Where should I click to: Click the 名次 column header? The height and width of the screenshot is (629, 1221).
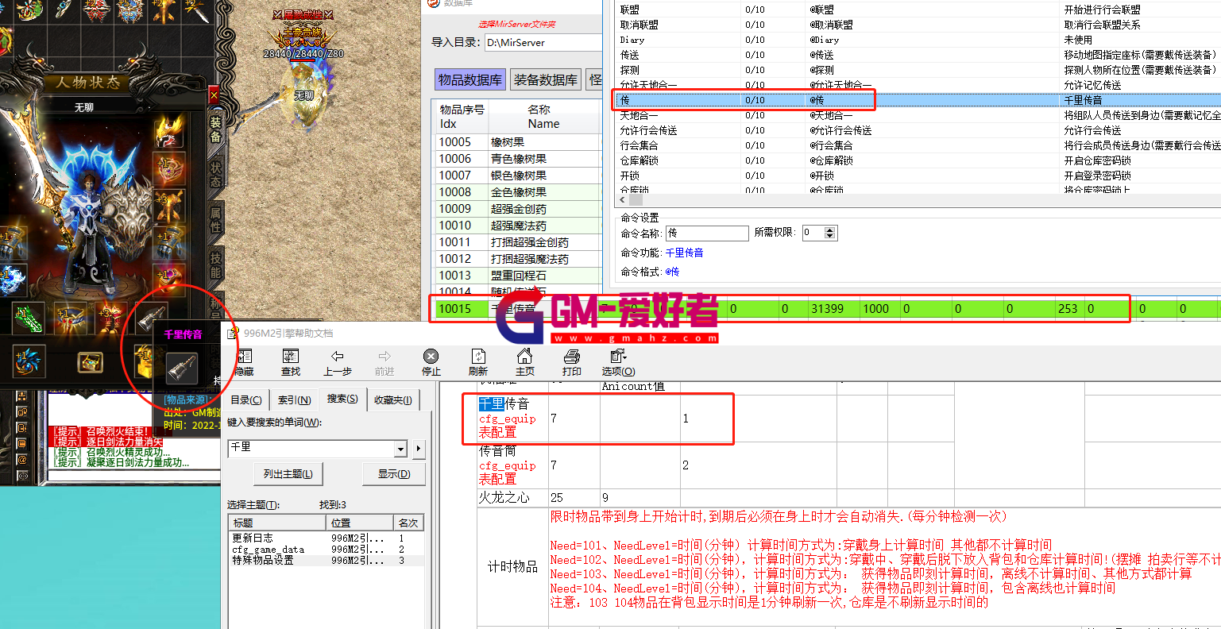pyautogui.click(x=409, y=523)
